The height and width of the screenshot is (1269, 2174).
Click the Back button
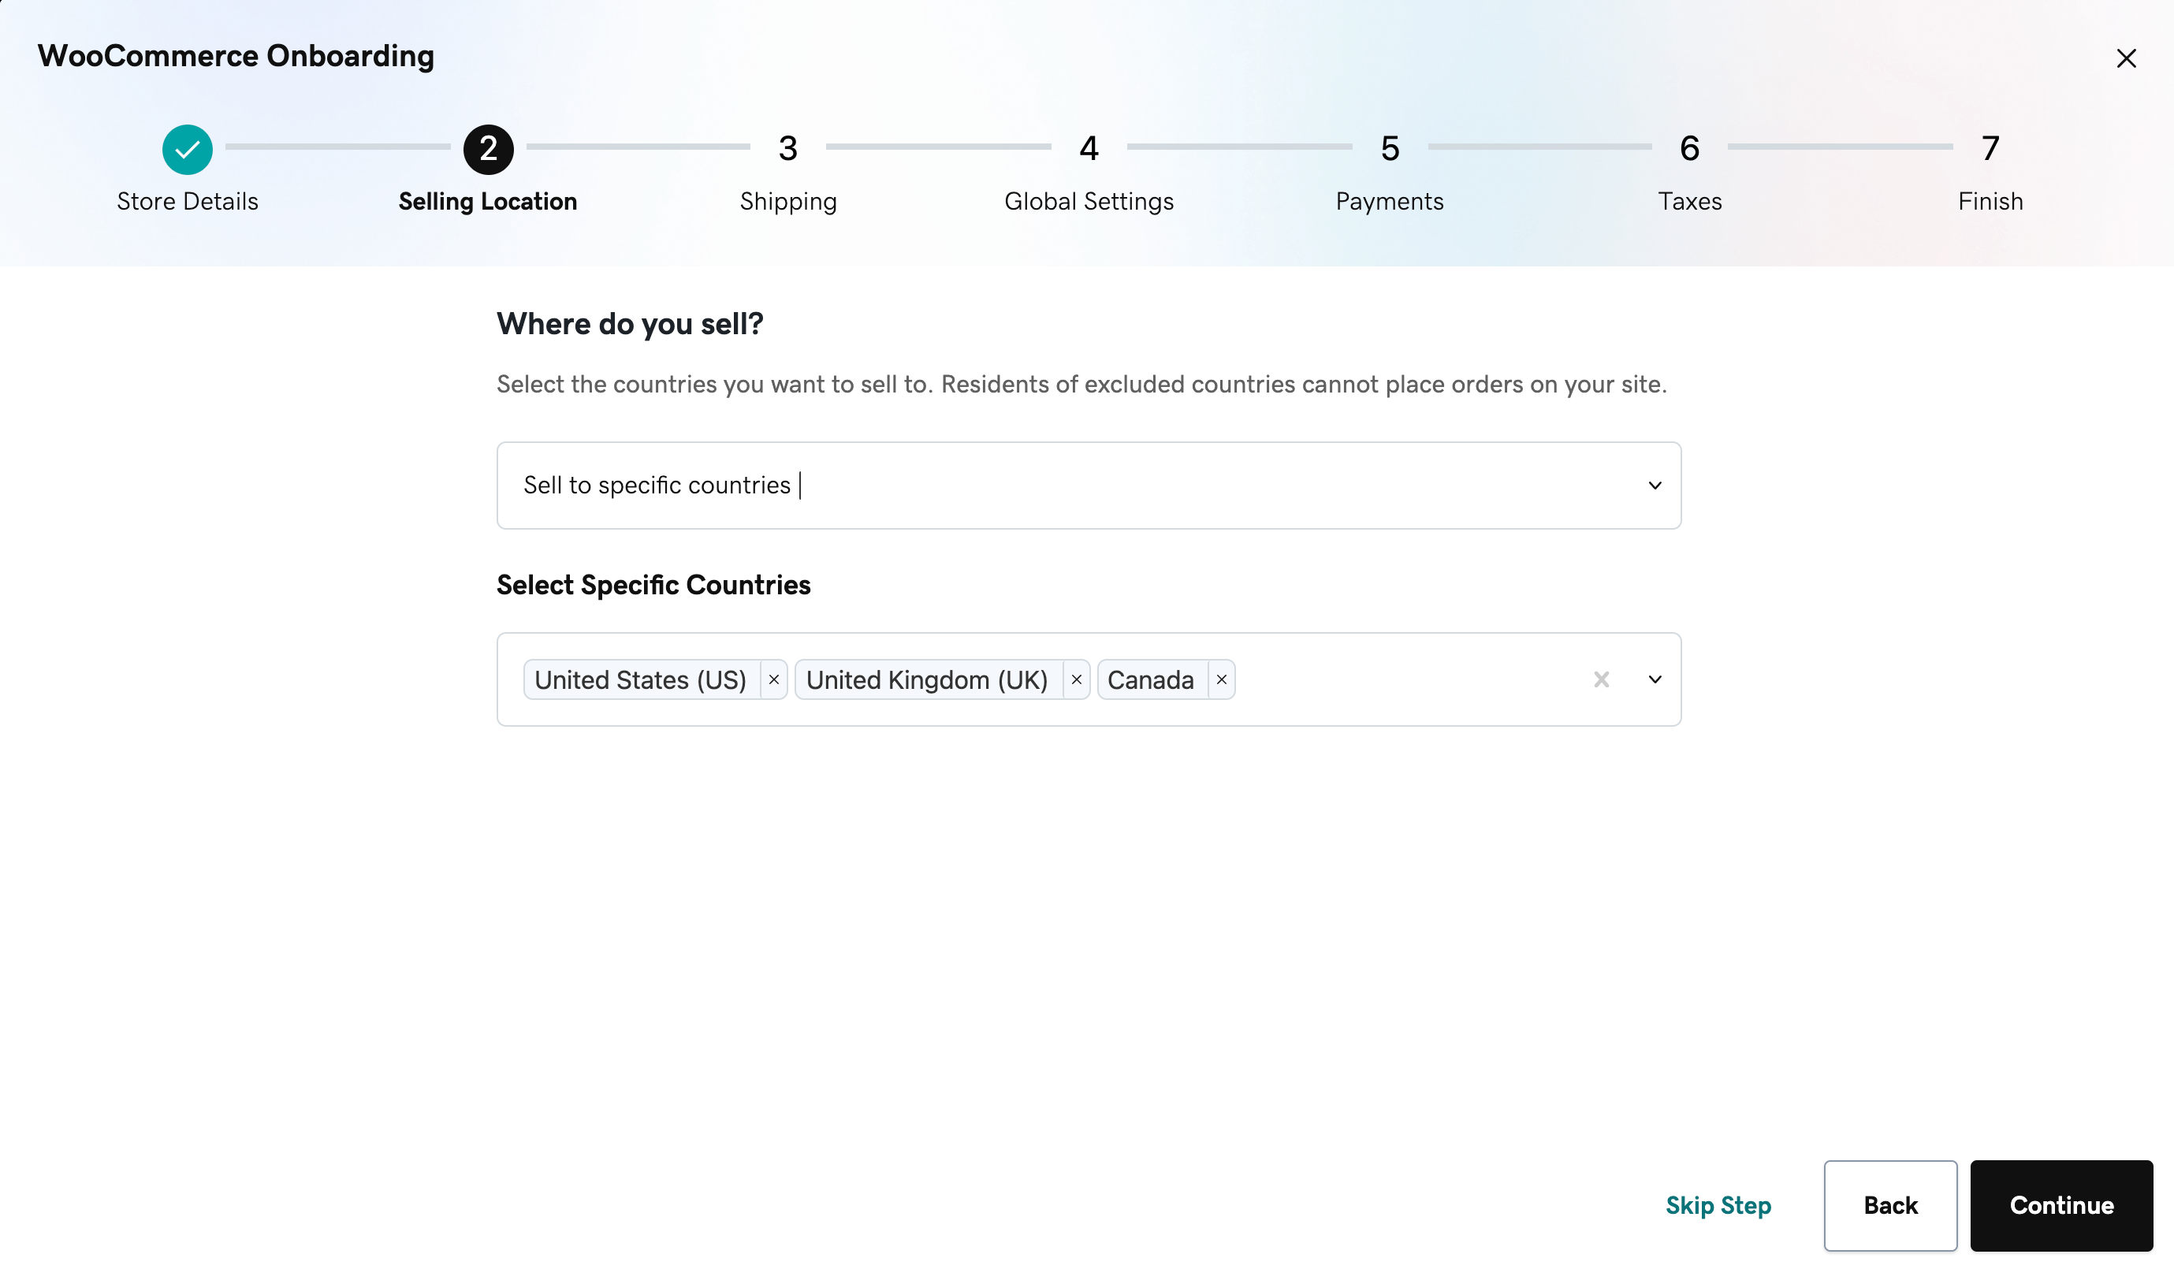coord(1890,1204)
